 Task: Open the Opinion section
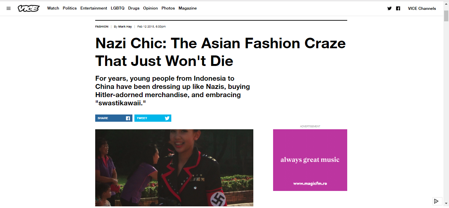click(150, 8)
